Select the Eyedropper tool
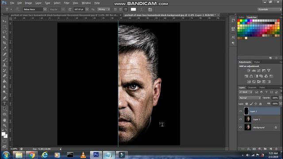The height and width of the screenshot is (159, 283). 4,48
